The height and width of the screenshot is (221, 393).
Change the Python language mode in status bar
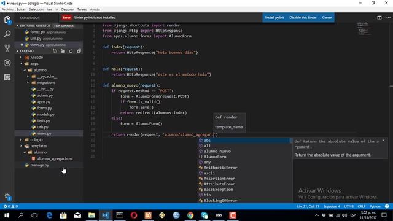tap(375, 206)
